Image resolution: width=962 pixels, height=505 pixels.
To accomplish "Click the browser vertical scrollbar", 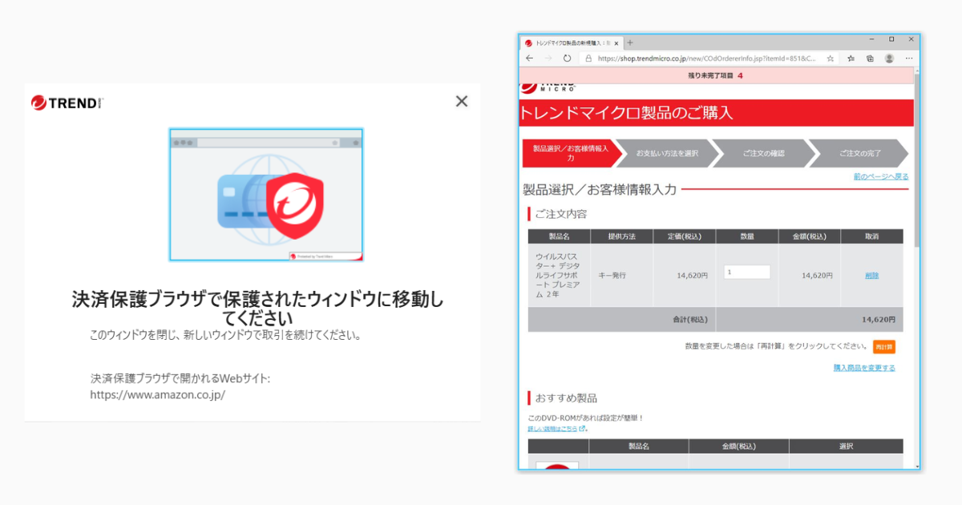I will [x=917, y=160].
